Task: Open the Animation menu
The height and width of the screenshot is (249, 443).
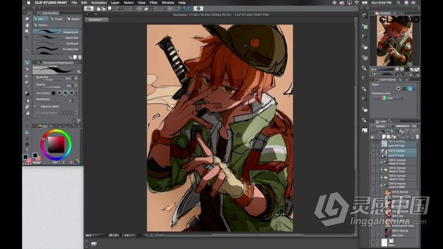Action: (x=99, y=3)
